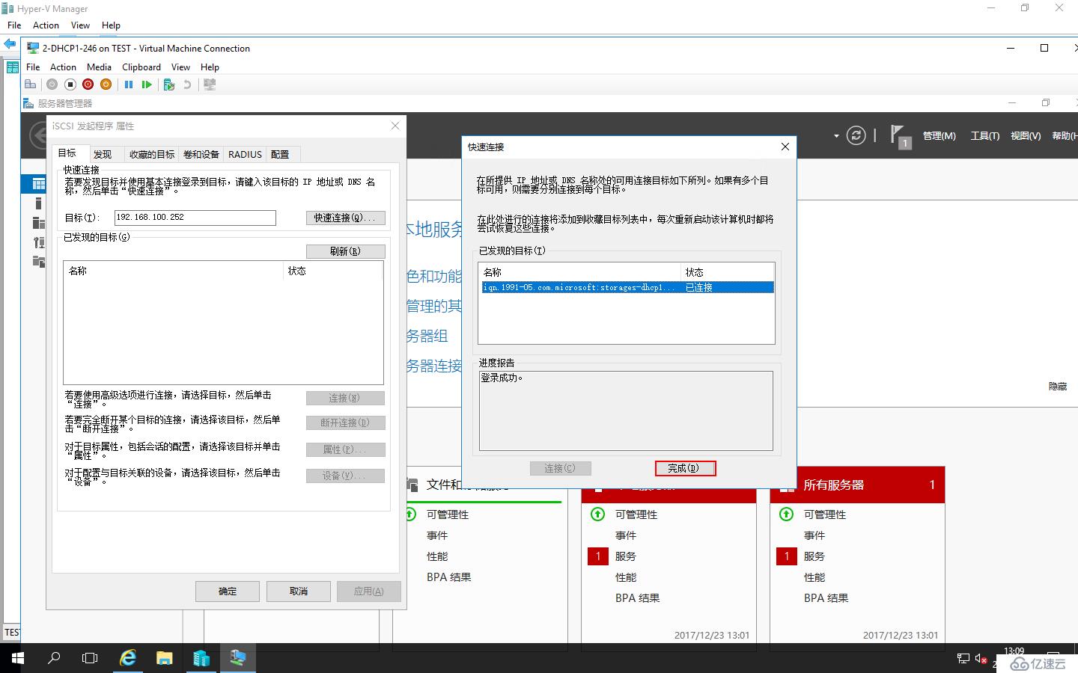The height and width of the screenshot is (673, 1078).
Task: Create a checkpoint with toolbar icon
Action: click(169, 84)
